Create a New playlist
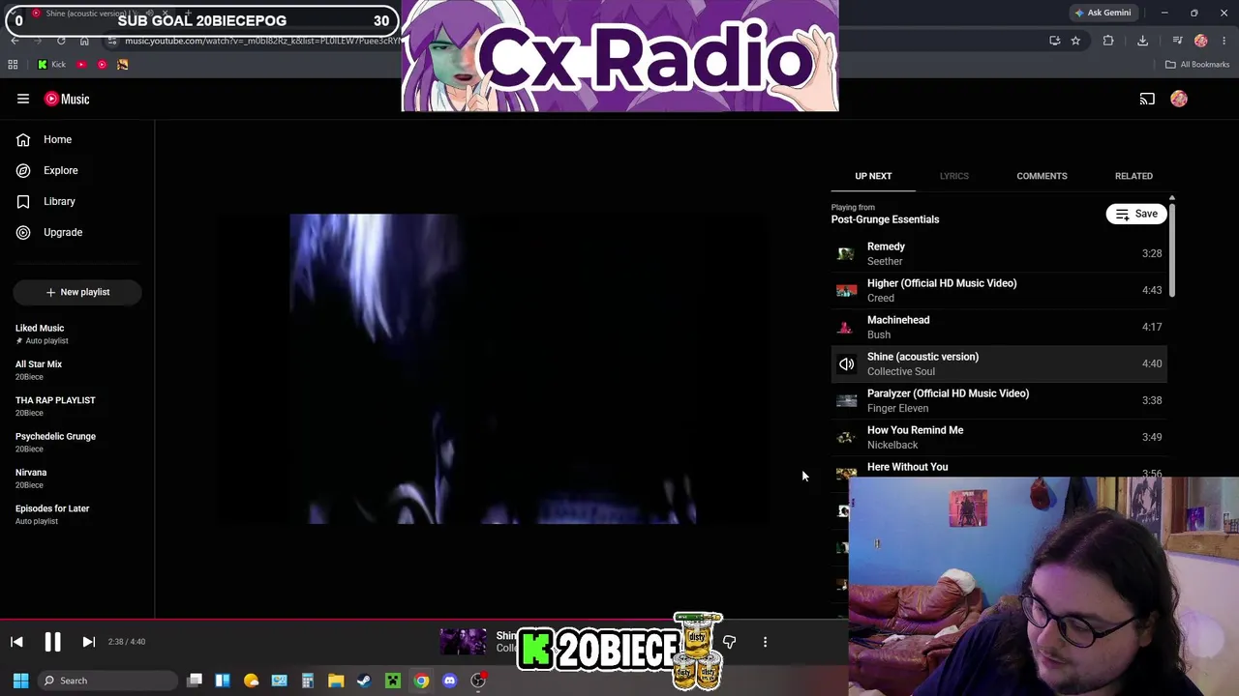1239x696 pixels. point(77,292)
